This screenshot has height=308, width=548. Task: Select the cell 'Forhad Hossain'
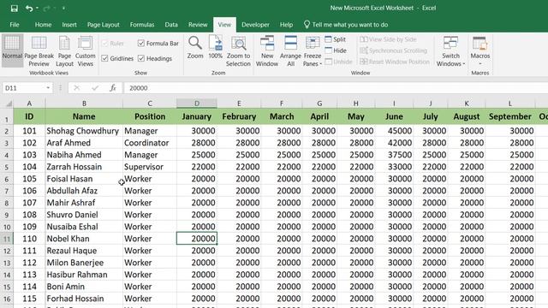(x=84, y=299)
